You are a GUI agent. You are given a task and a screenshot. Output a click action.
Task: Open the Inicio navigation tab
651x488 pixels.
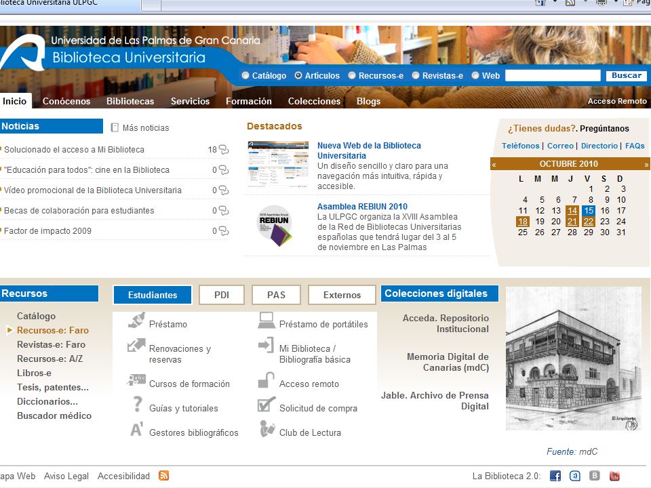click(x=15, y=101)
